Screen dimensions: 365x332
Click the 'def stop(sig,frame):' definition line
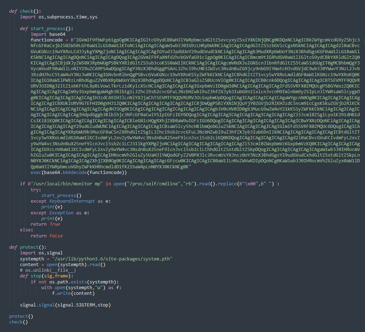tap(47, 276)
